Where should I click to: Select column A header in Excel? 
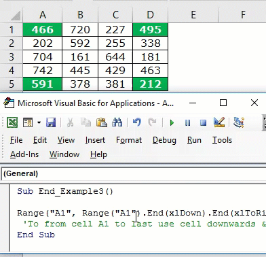tap(43, 15)
